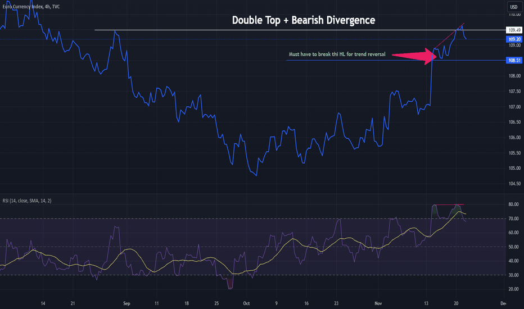Click the 18 date label on time axis
This screenshot has width=524, height=309.
[187, 303]
